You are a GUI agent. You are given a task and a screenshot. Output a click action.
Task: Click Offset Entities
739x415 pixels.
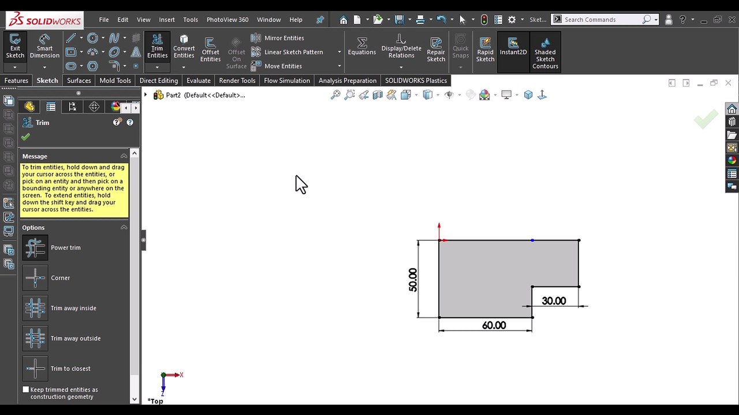pyautogui.click(x=210, y=50)
